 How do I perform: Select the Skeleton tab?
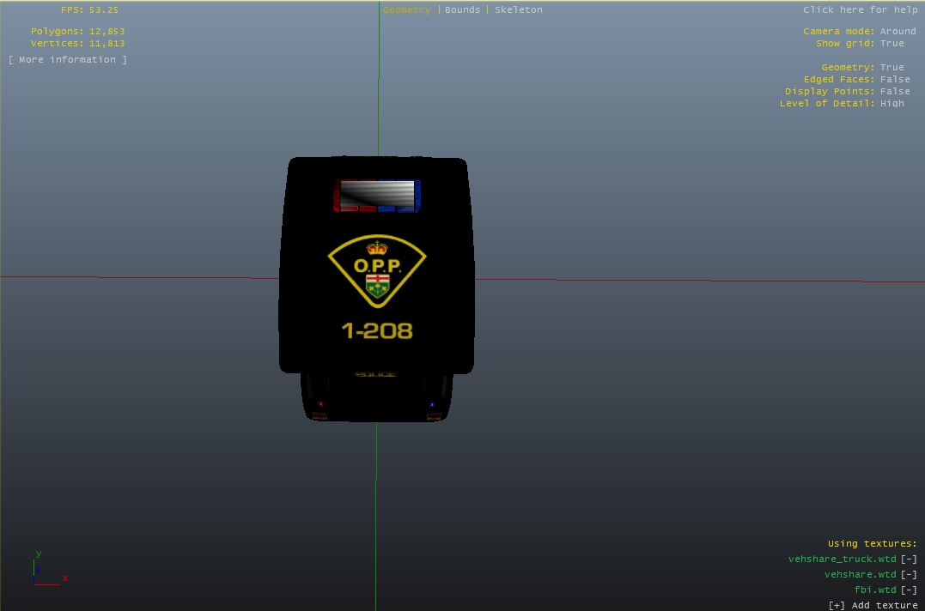pos(518,9)
